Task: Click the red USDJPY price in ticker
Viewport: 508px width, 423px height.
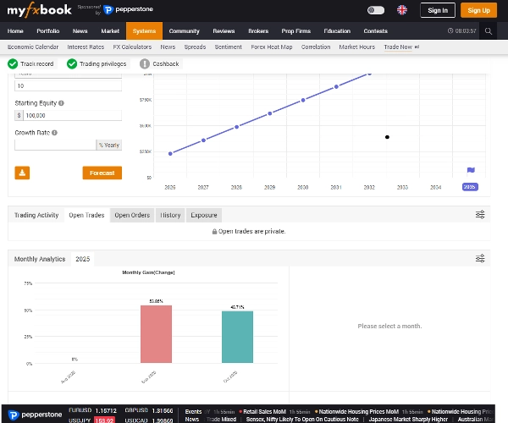Action: pyautogui.click(x=104, y=420)
